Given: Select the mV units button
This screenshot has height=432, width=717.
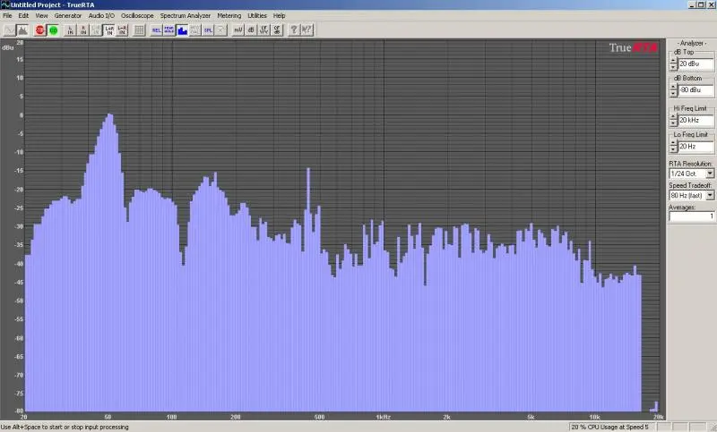Looking at the screenshot, I should point(238,30).
